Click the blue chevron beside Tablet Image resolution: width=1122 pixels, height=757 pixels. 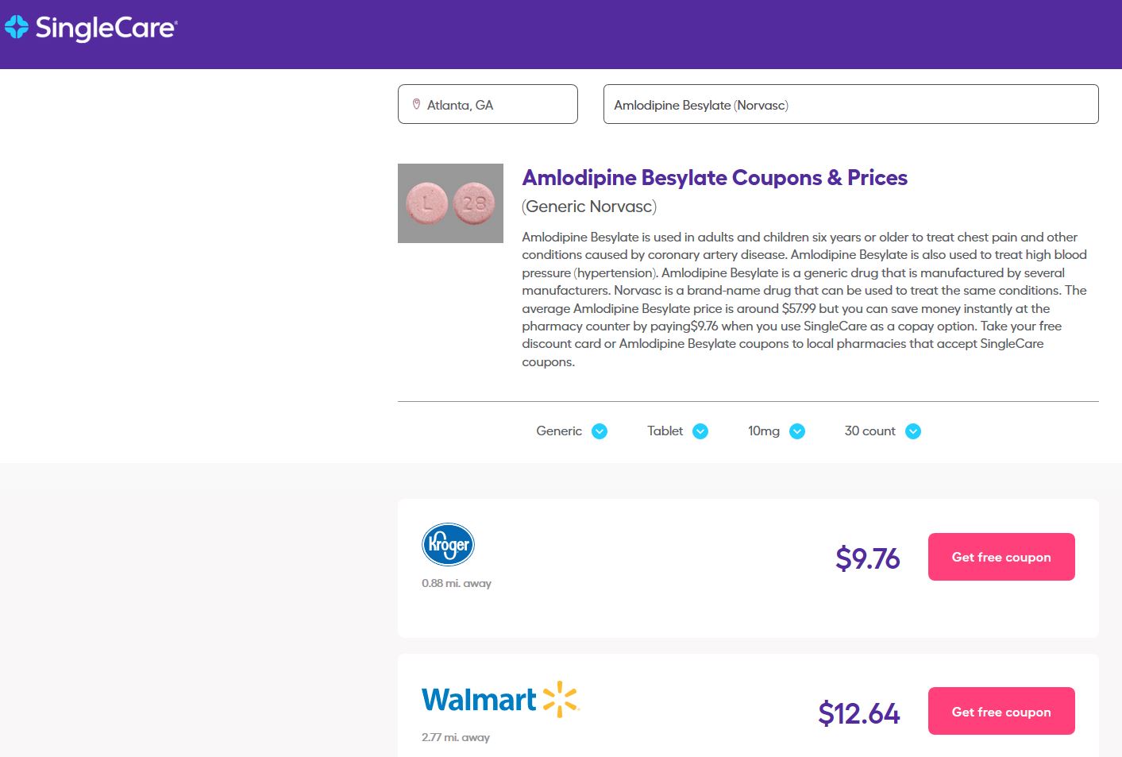[700, 431]
